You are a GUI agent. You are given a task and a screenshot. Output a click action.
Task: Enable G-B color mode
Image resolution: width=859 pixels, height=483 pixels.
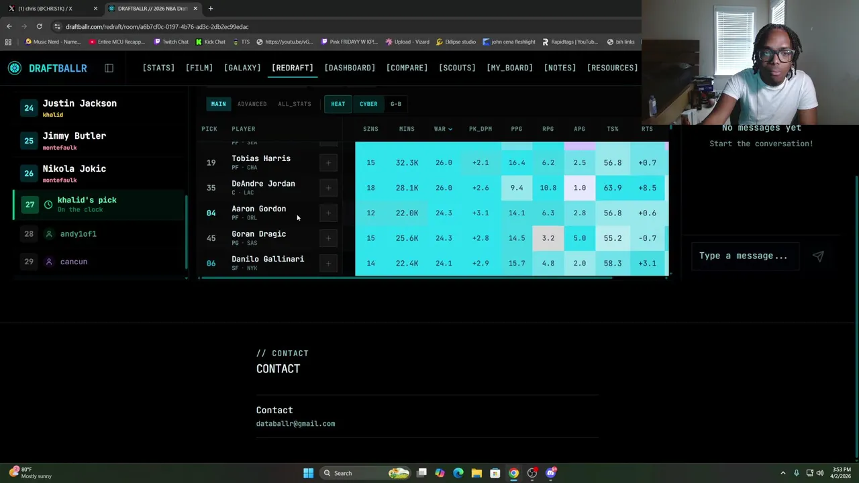point(396,104)
